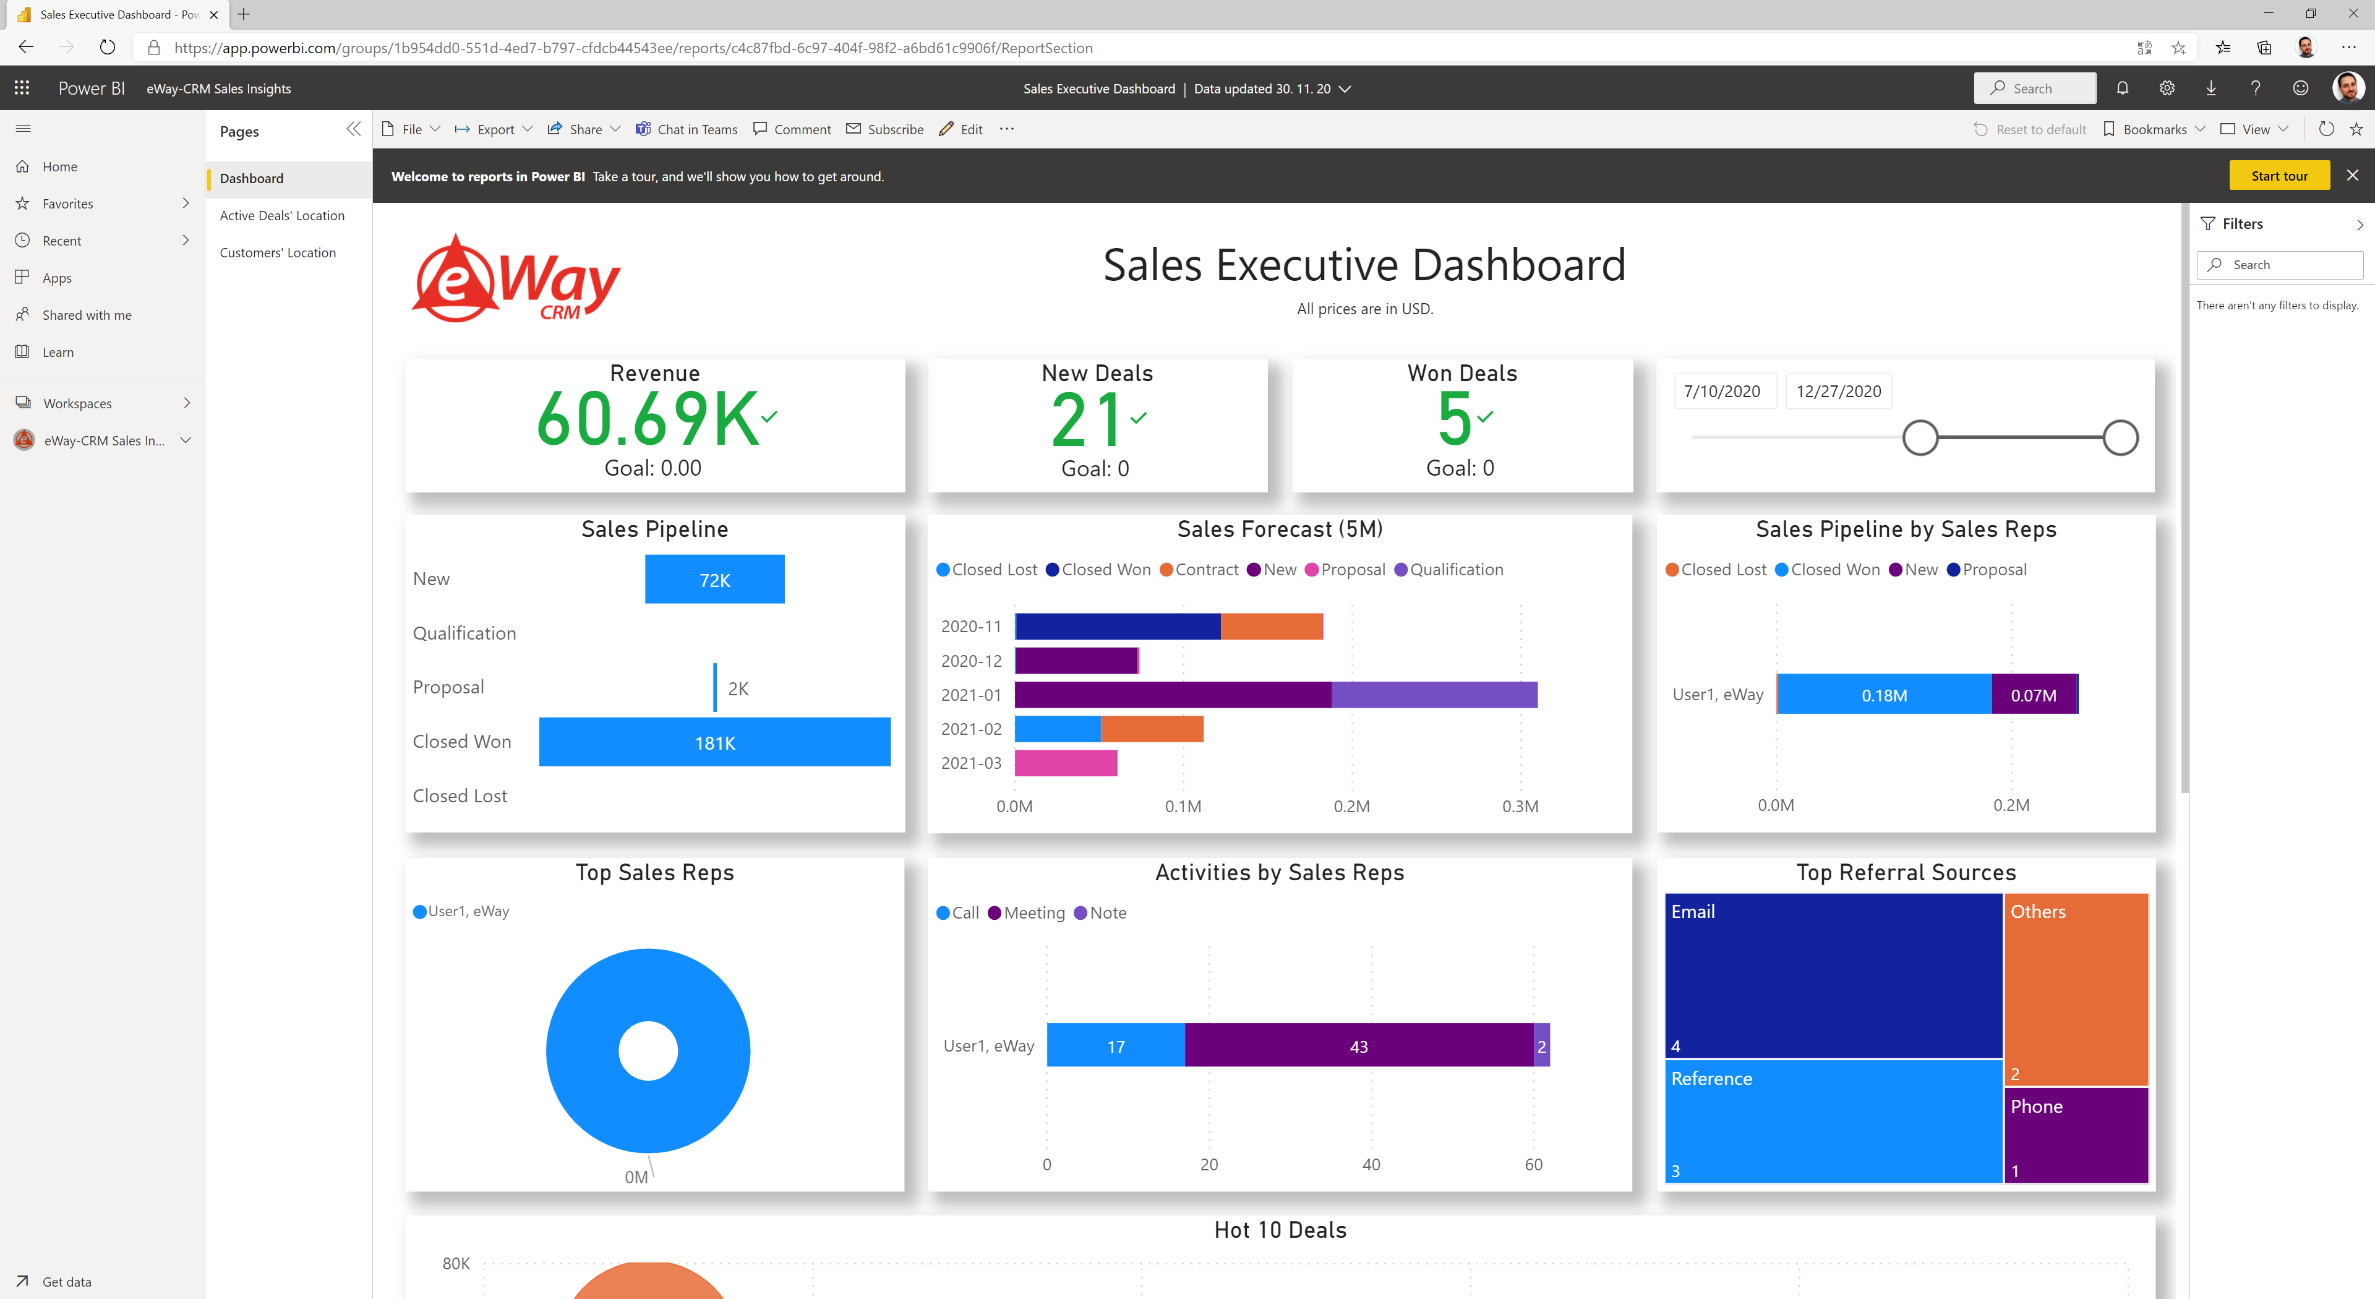This screenshot has height=1299, width=2375.
Task: Click the Edit report button
Action: [x=961, y=129]
